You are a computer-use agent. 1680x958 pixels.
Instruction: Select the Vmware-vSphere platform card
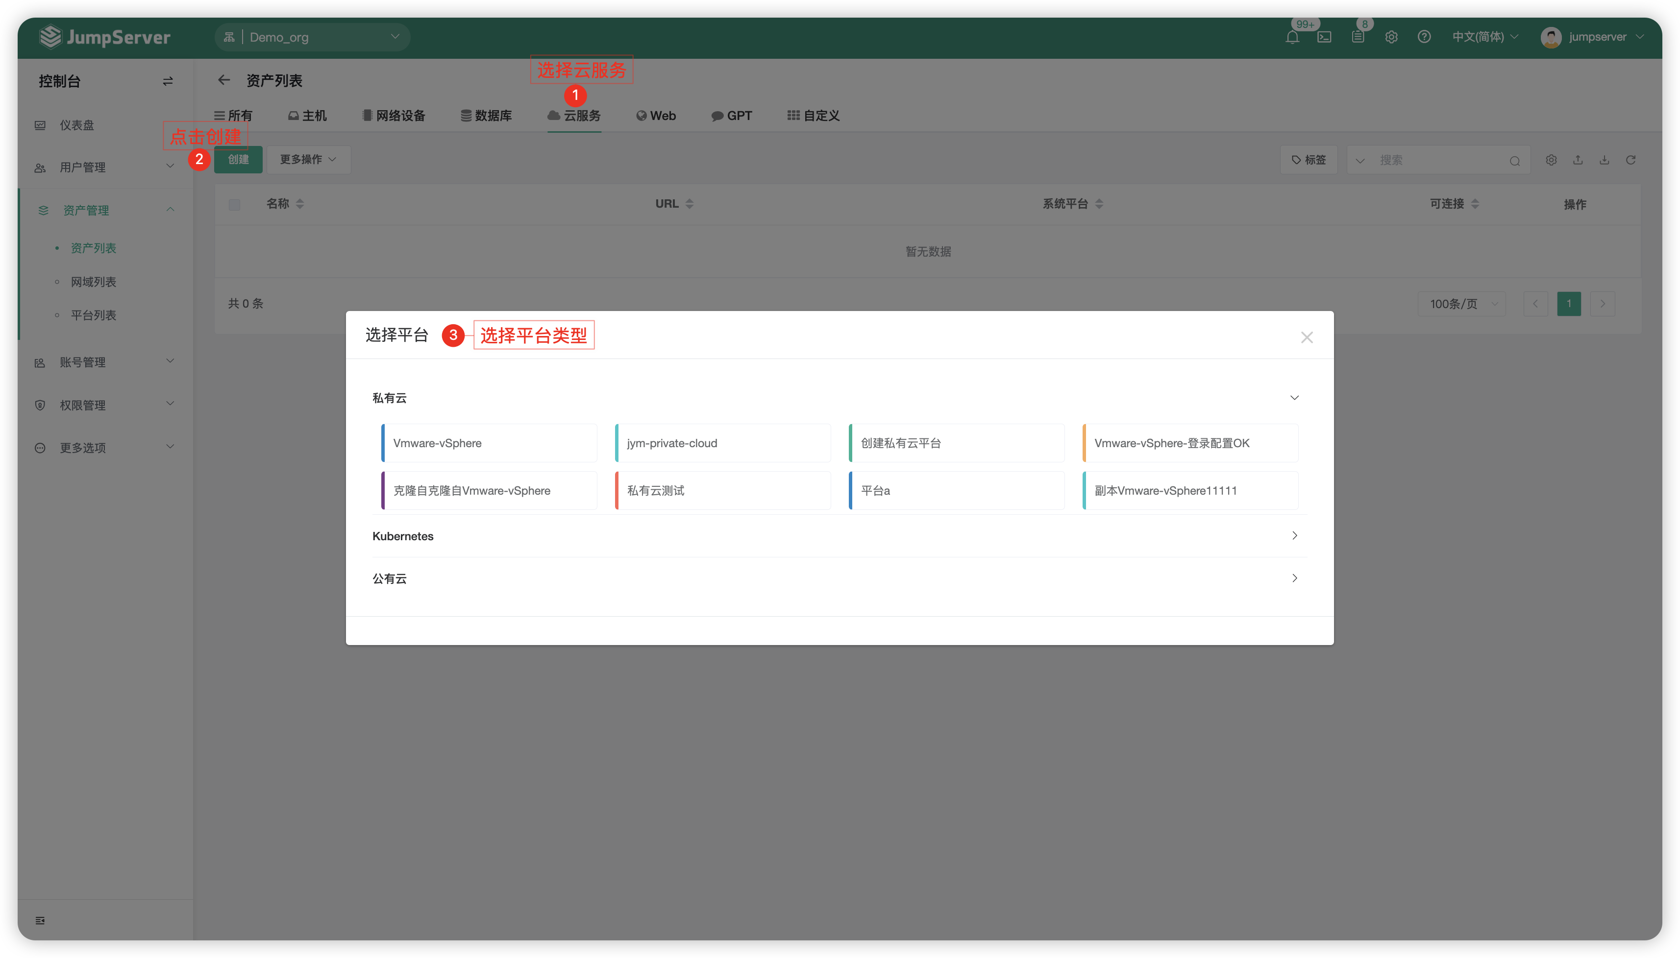click(489, 443)
